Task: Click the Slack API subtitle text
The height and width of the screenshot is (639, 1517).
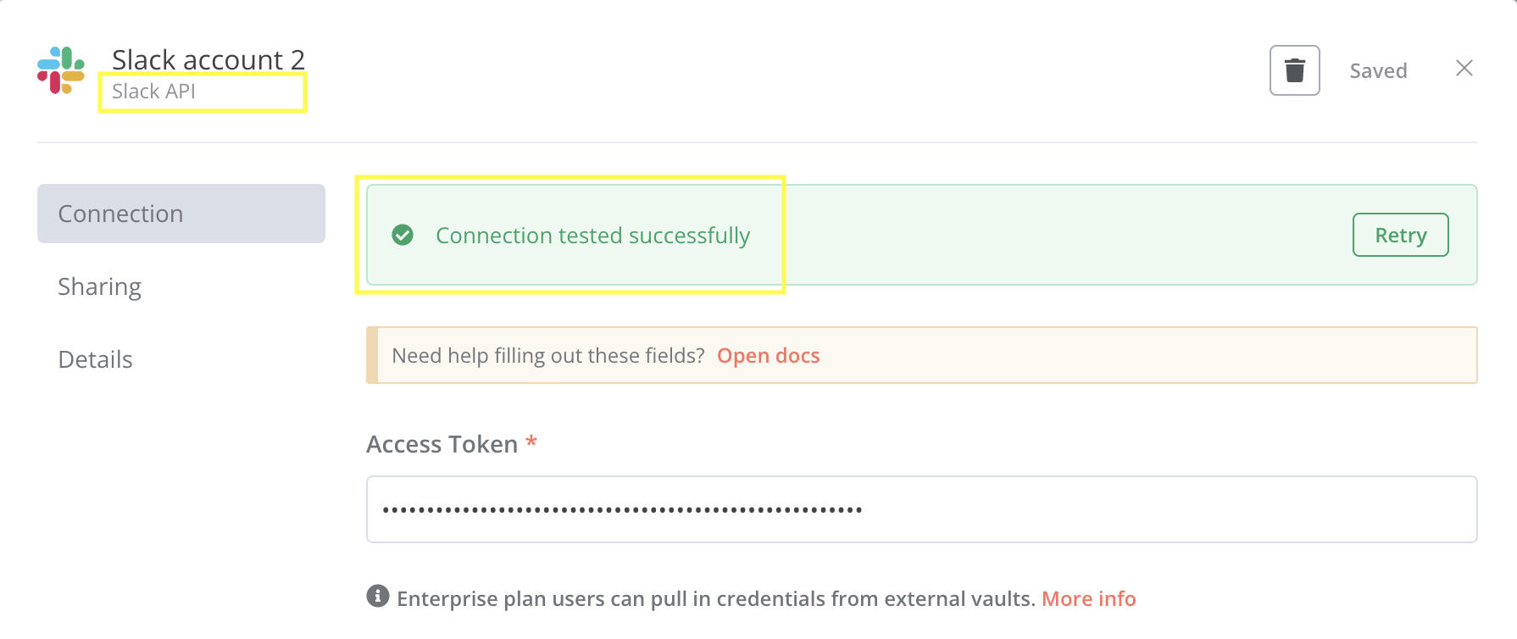Action: pyautogui.click(x=153, y=91)
